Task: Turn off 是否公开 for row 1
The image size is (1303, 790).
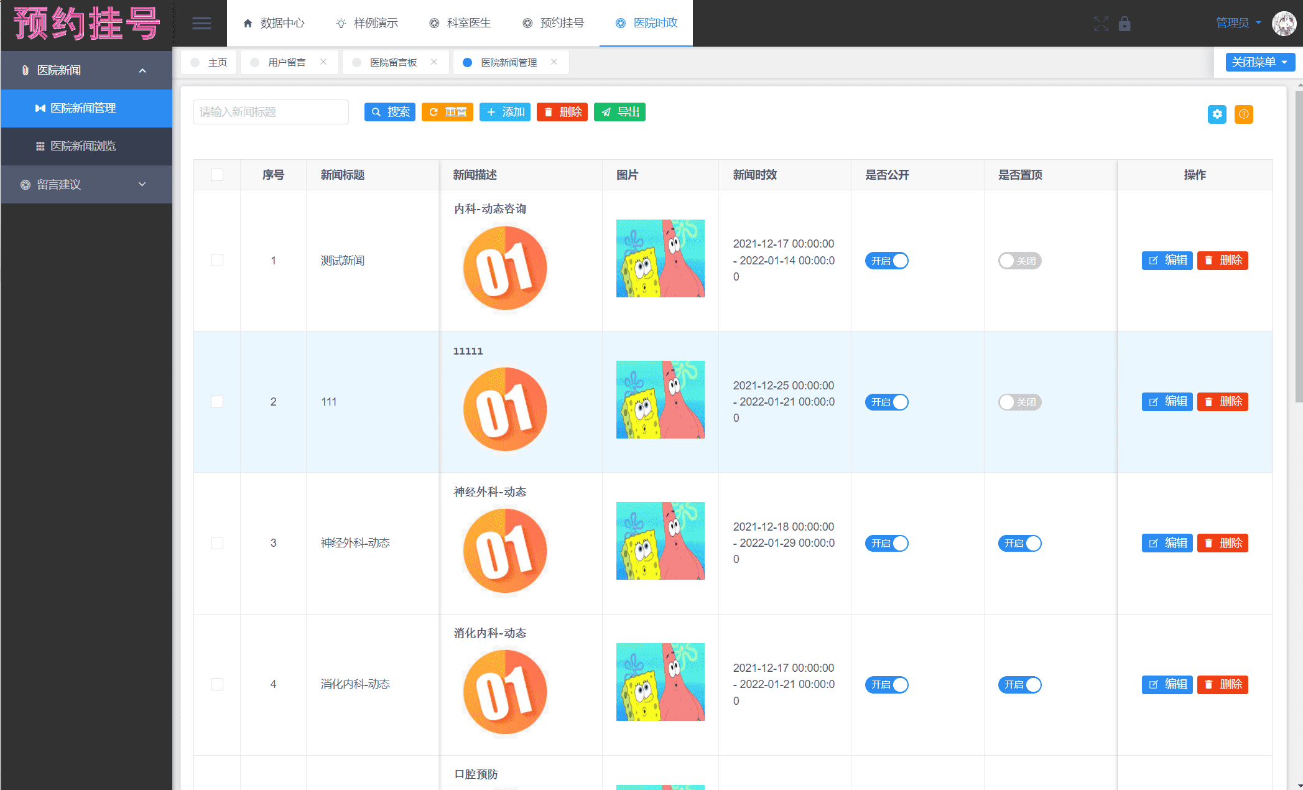Action: (x=886, y=261)
